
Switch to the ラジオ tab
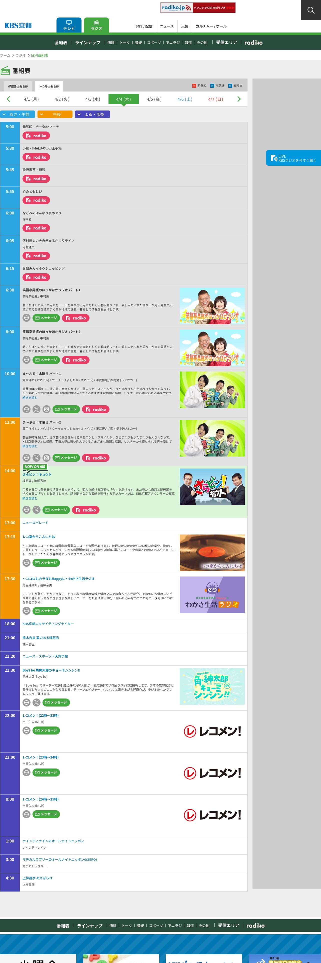96,25
